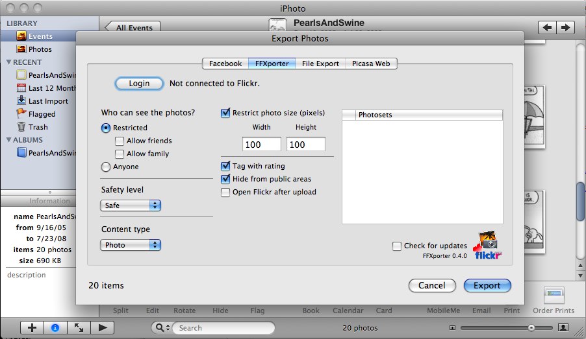Switch to the File Export tab
The width and height of the screenshot is (586, 339).
point(320,64)
